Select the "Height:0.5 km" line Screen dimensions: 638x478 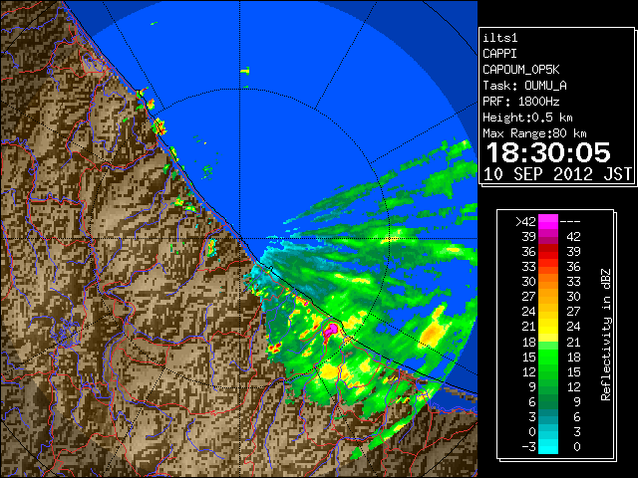(527, 118)
